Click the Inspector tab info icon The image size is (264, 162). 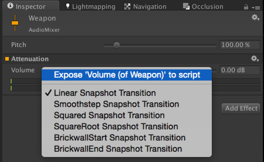(11, 6)
